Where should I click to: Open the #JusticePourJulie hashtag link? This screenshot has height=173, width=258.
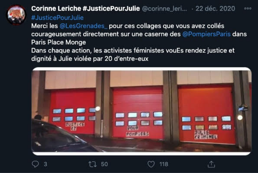point(57,17)
